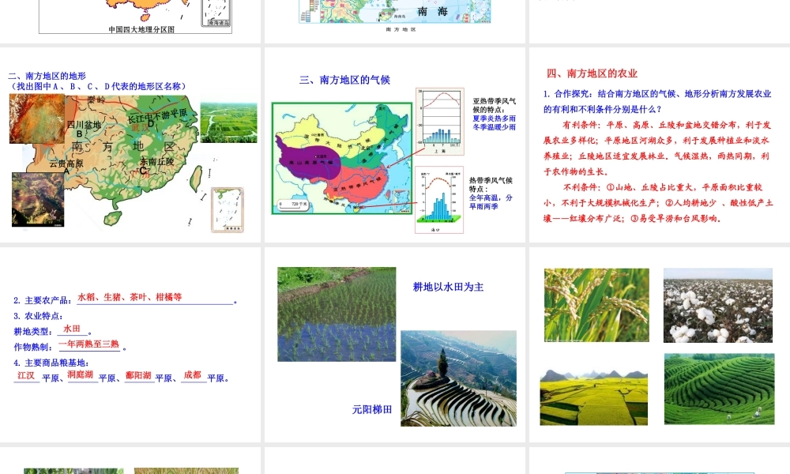Viewport: 790px width, 474px height.
Task: Click the satellite image beside 四川盆地
Action: click(37, 118)
